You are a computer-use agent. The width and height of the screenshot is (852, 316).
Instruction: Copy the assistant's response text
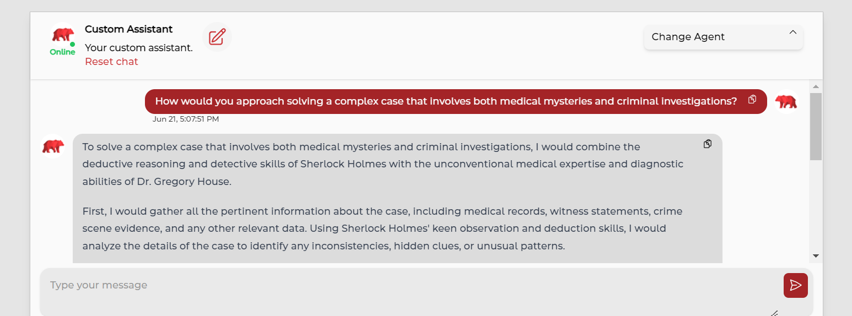(708, 144)
